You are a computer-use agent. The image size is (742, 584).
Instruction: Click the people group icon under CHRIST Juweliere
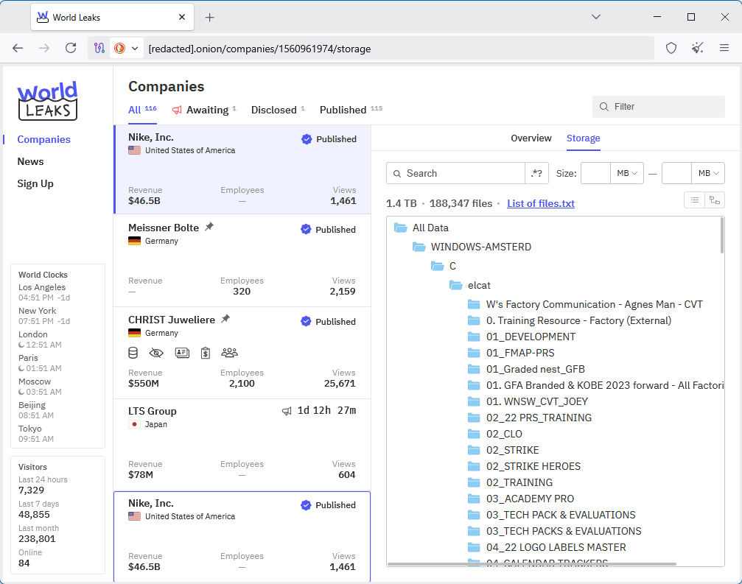(230, 353)
